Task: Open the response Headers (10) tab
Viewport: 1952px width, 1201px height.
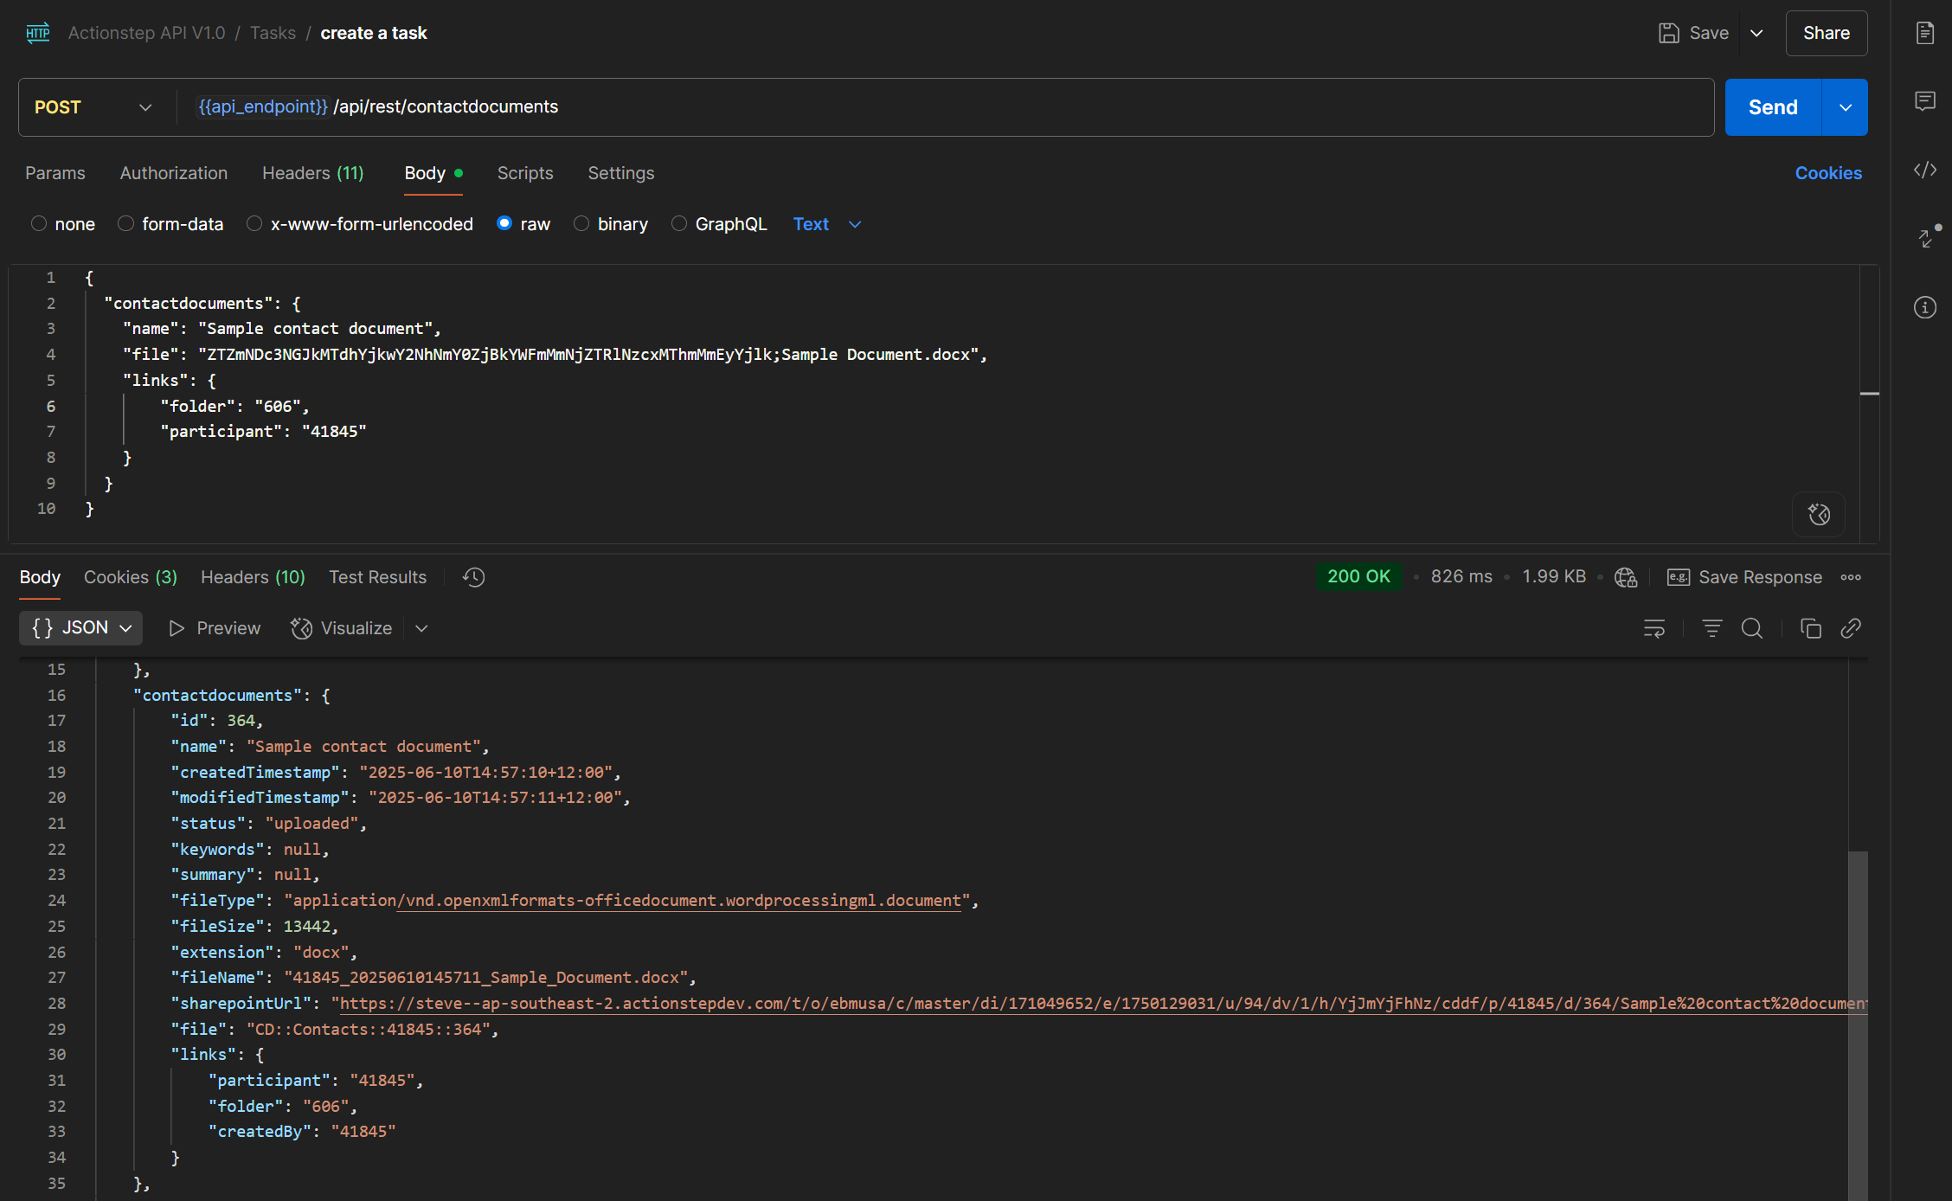Action: (x=253, y=577)
